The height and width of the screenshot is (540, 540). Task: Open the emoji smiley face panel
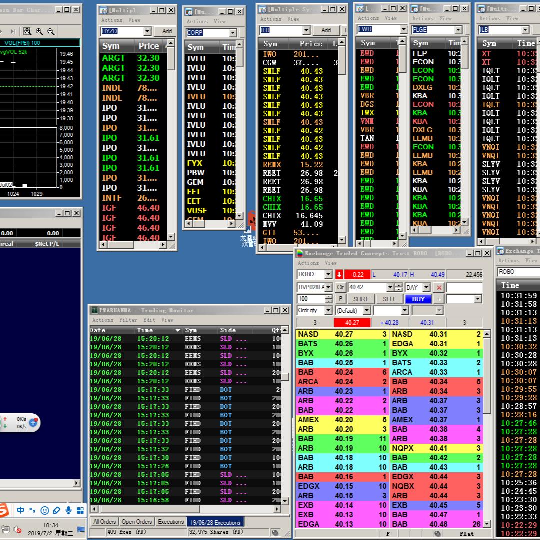point(45,510)
